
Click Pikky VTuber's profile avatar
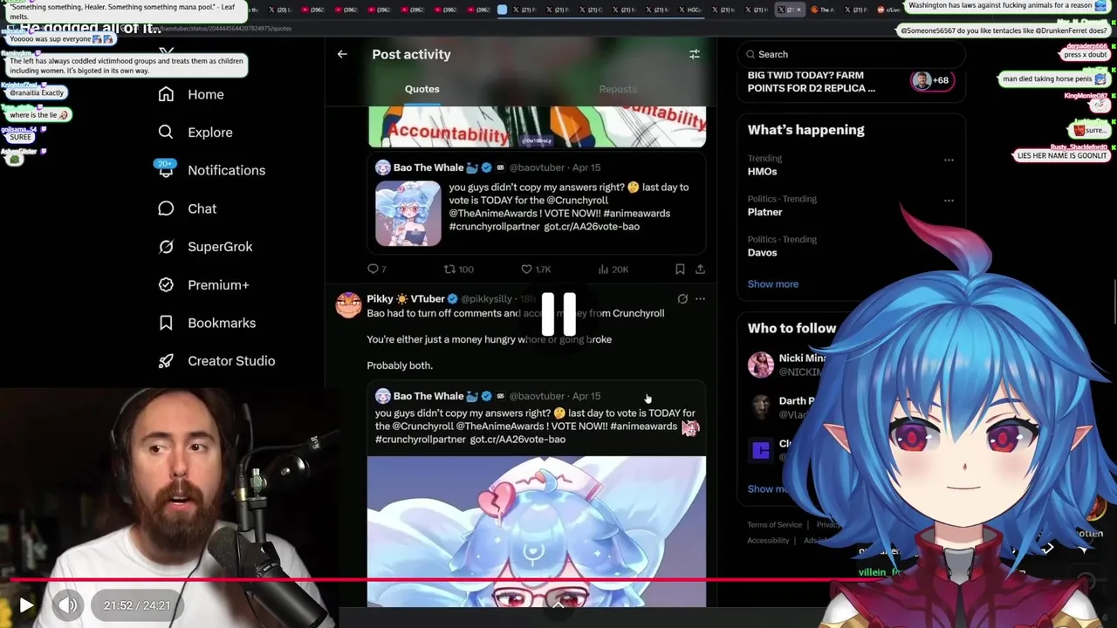tap(348, 305)
